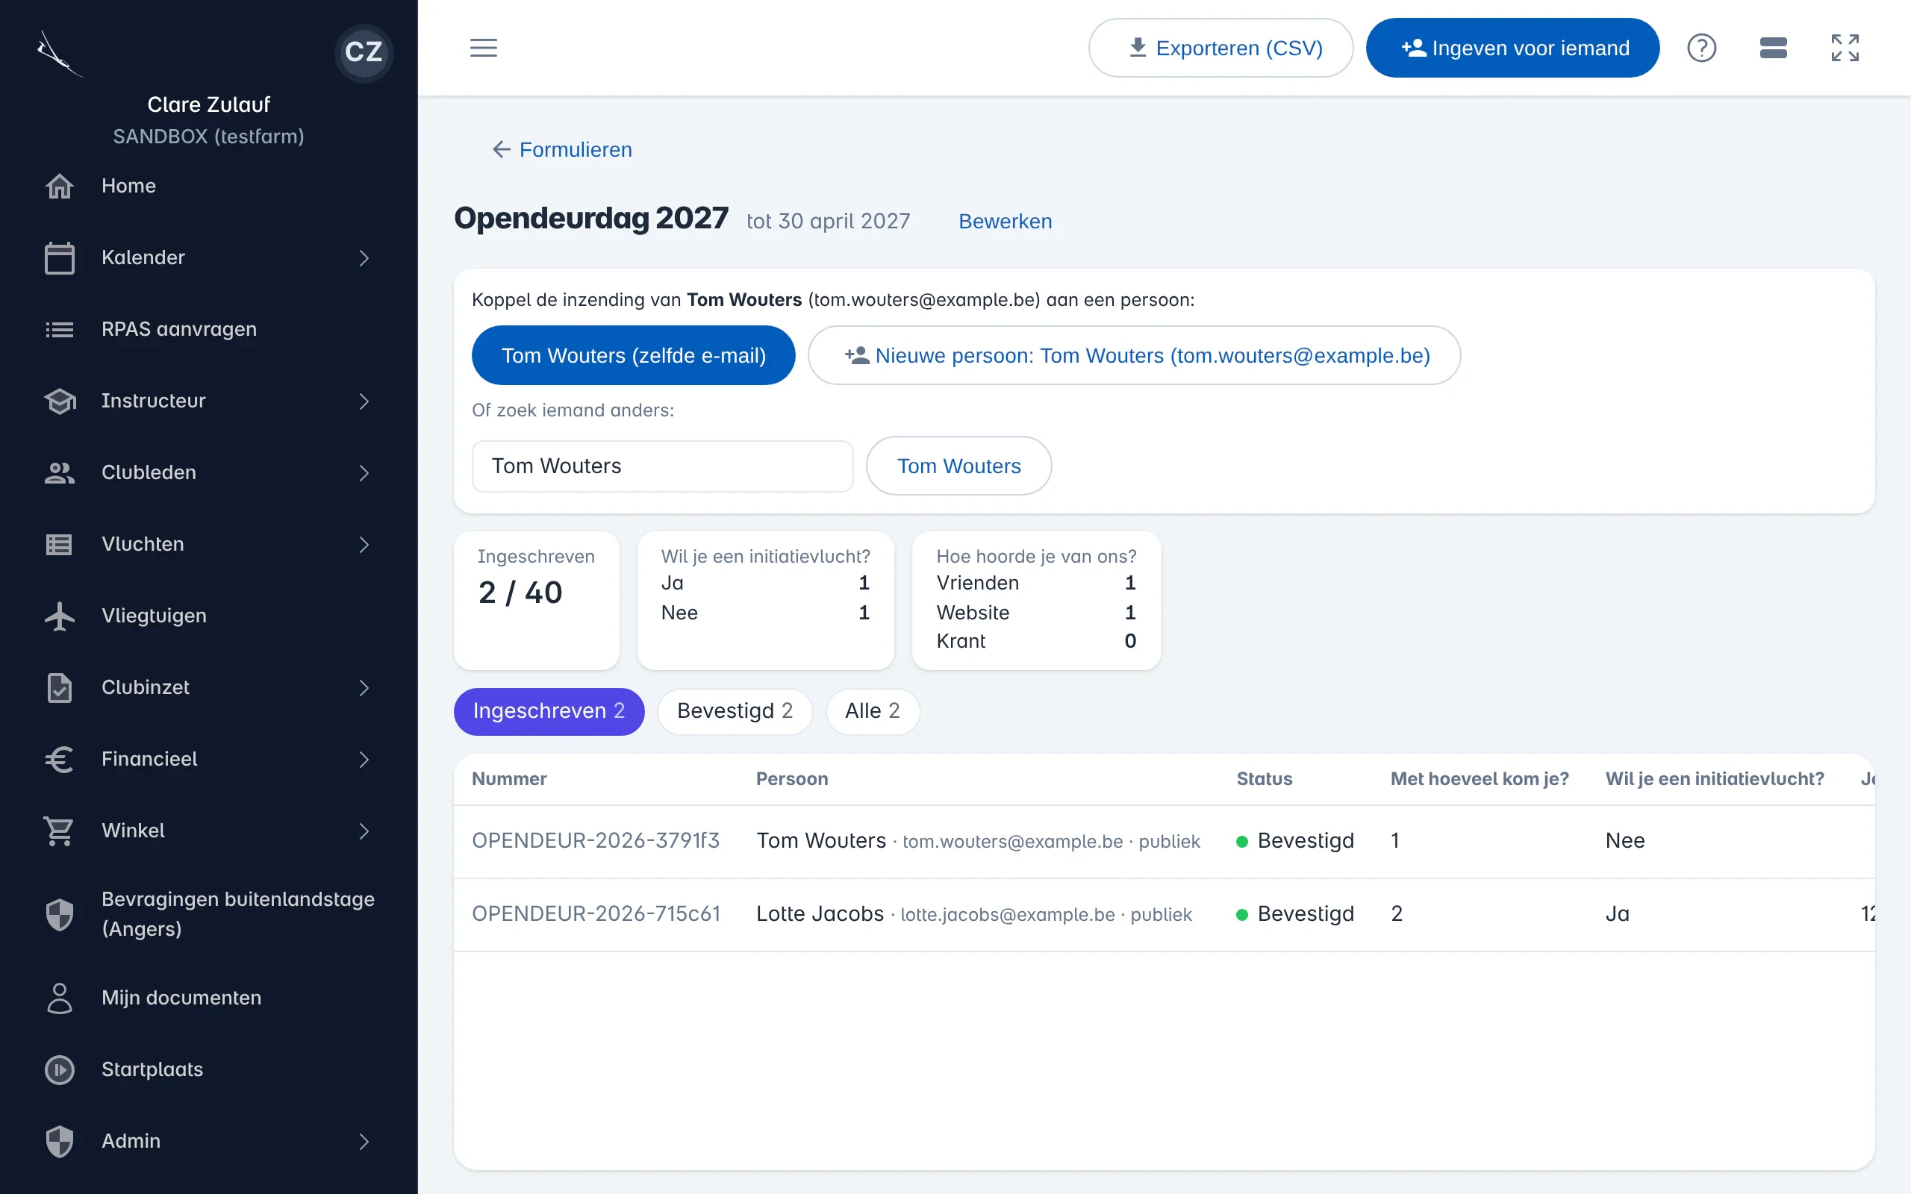This screenshot has height=1194, width=1911.
Task: Click the help question mark icon
Action: (1701, 47)
